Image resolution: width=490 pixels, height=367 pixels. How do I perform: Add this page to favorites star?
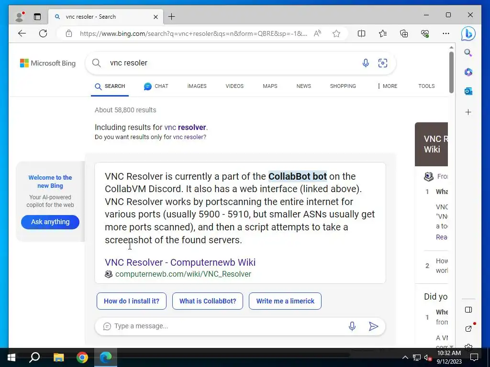(336, 33)
